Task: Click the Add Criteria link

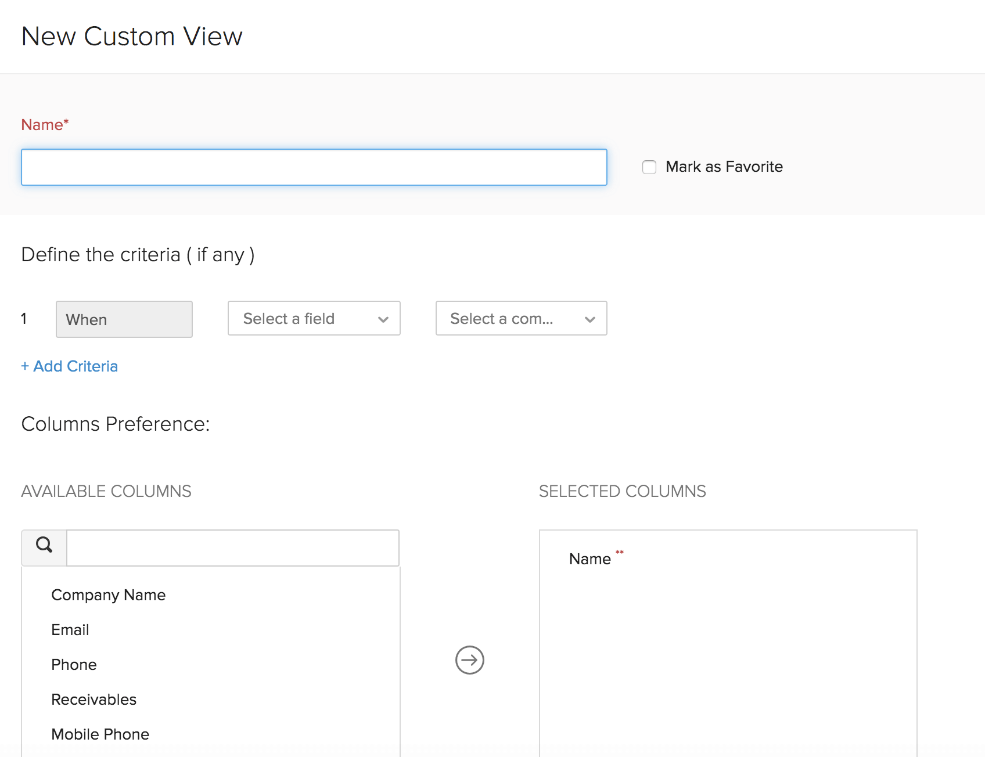Action: (69, 366)
